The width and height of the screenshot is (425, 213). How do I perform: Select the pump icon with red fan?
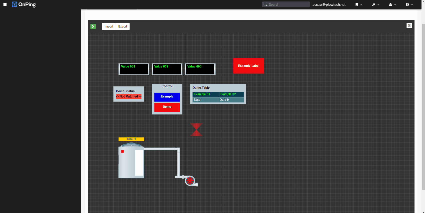[x=190, y=180]
